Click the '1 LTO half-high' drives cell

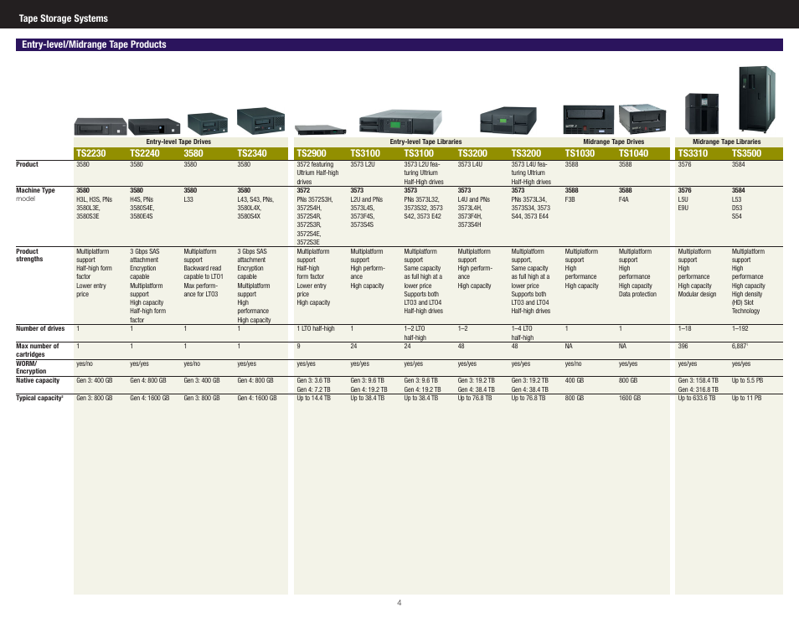pyautogui.click(x=316, y=328)
